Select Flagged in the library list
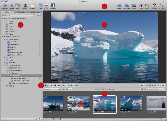The image size is (167, 121). pos(11,31)
